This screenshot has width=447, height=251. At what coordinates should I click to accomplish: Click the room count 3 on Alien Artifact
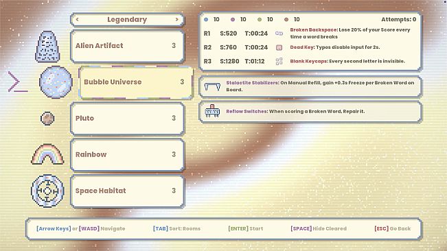[x=174, y=45]
